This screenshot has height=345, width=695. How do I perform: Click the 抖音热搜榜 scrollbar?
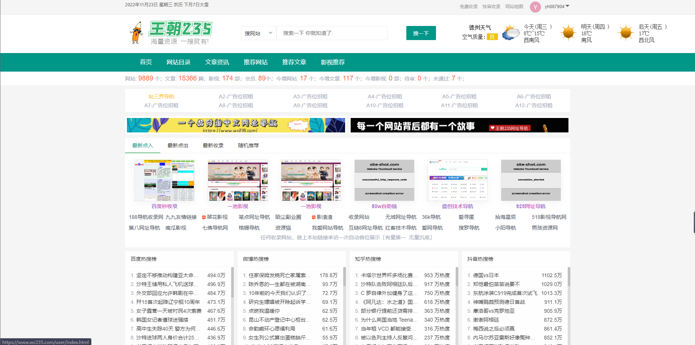pyautogui.click(x=569, y=277)
